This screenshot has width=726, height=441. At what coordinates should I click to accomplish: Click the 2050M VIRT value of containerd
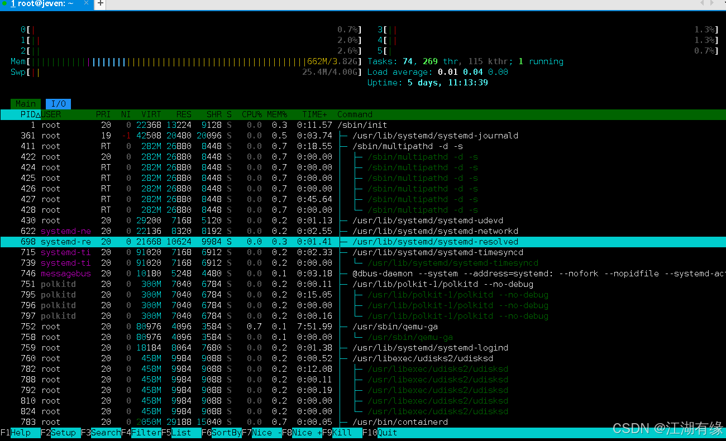pos(149,422)
